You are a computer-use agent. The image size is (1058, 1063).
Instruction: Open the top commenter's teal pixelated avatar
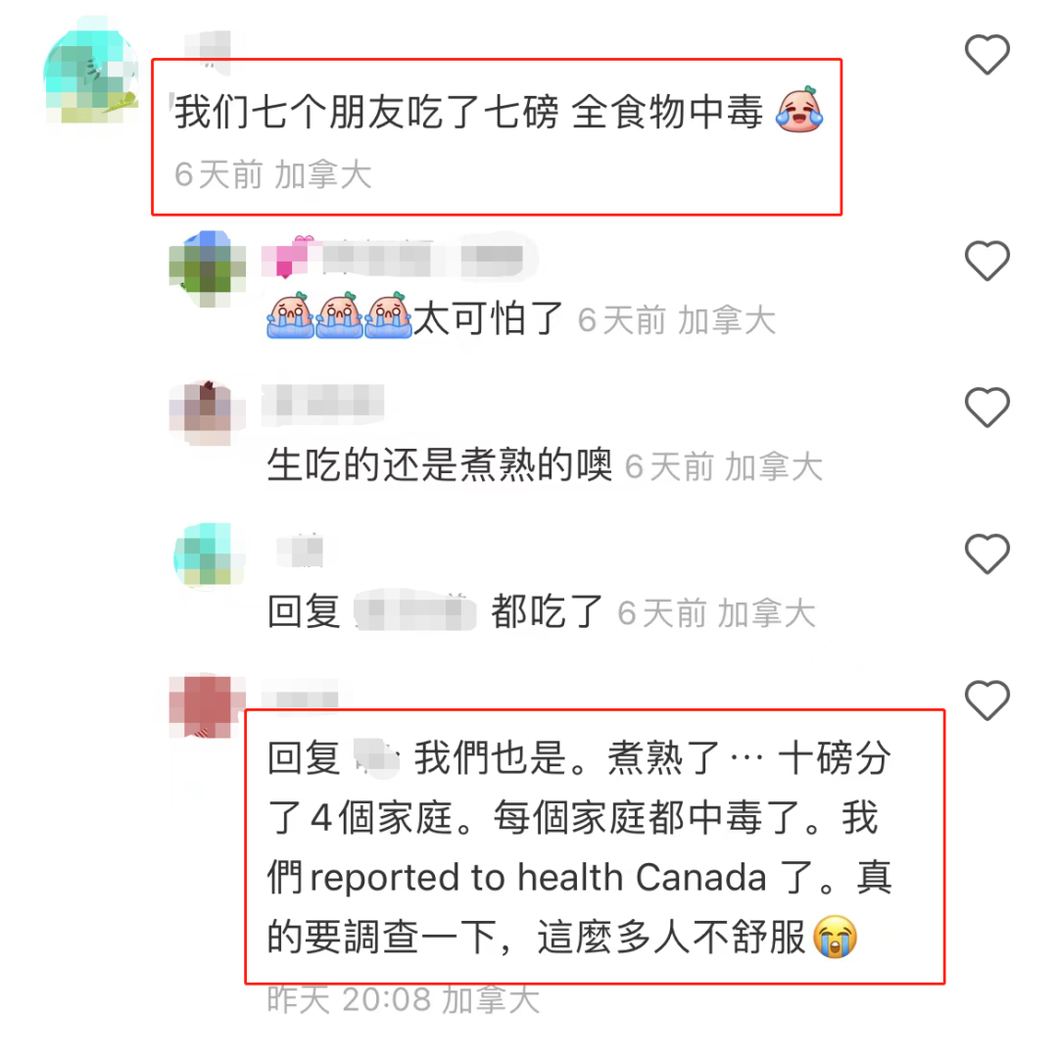(x=91, y=73)
